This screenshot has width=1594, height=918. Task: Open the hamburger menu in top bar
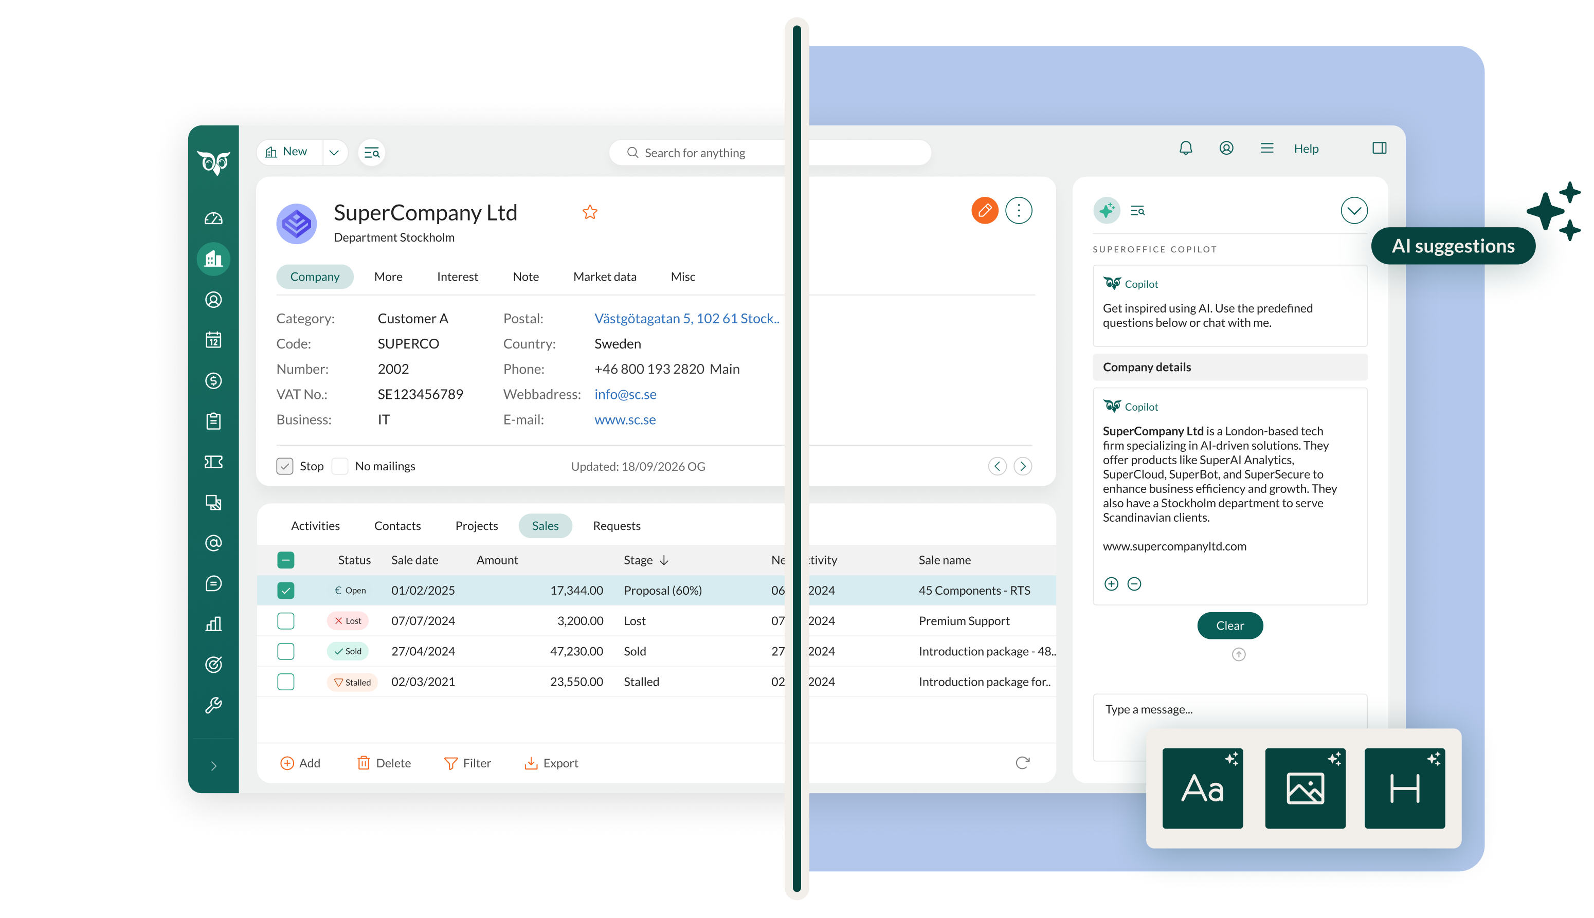1266,148
